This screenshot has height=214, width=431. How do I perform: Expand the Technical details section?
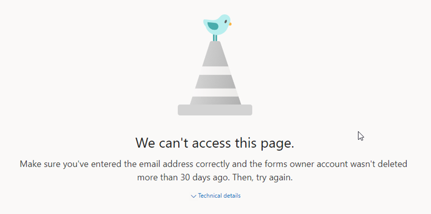point(215,196)
